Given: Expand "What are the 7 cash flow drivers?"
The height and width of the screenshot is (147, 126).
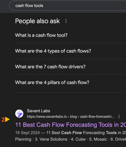Looking at the screenshot, I should tap(71, 67).
